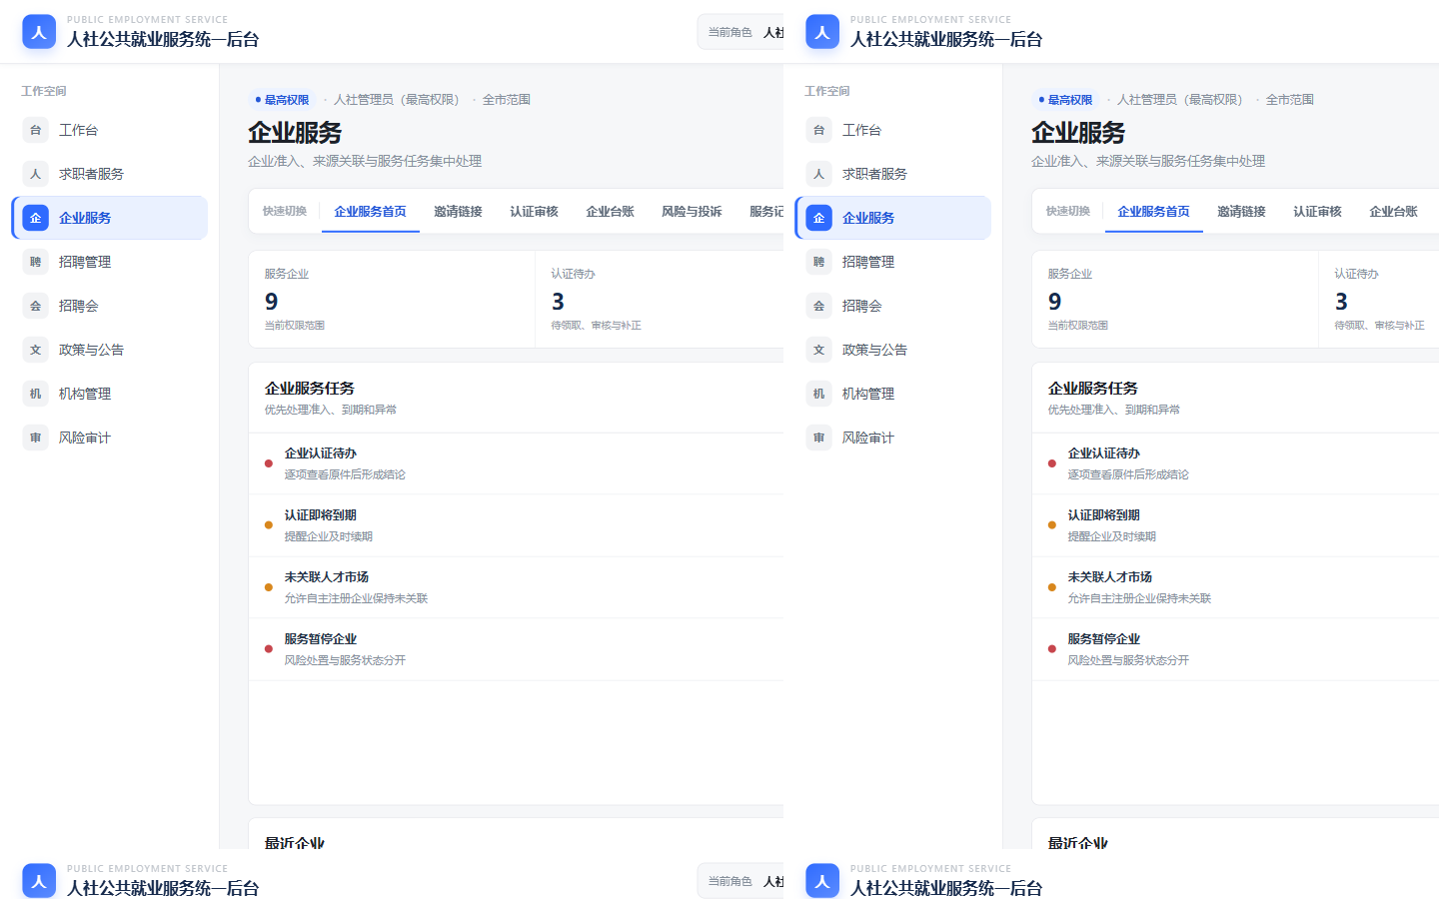This screenshot has width=1439, height=899.
Task: Click the 认证即将到期 task row in the right pane
Action: point(1235,525)
